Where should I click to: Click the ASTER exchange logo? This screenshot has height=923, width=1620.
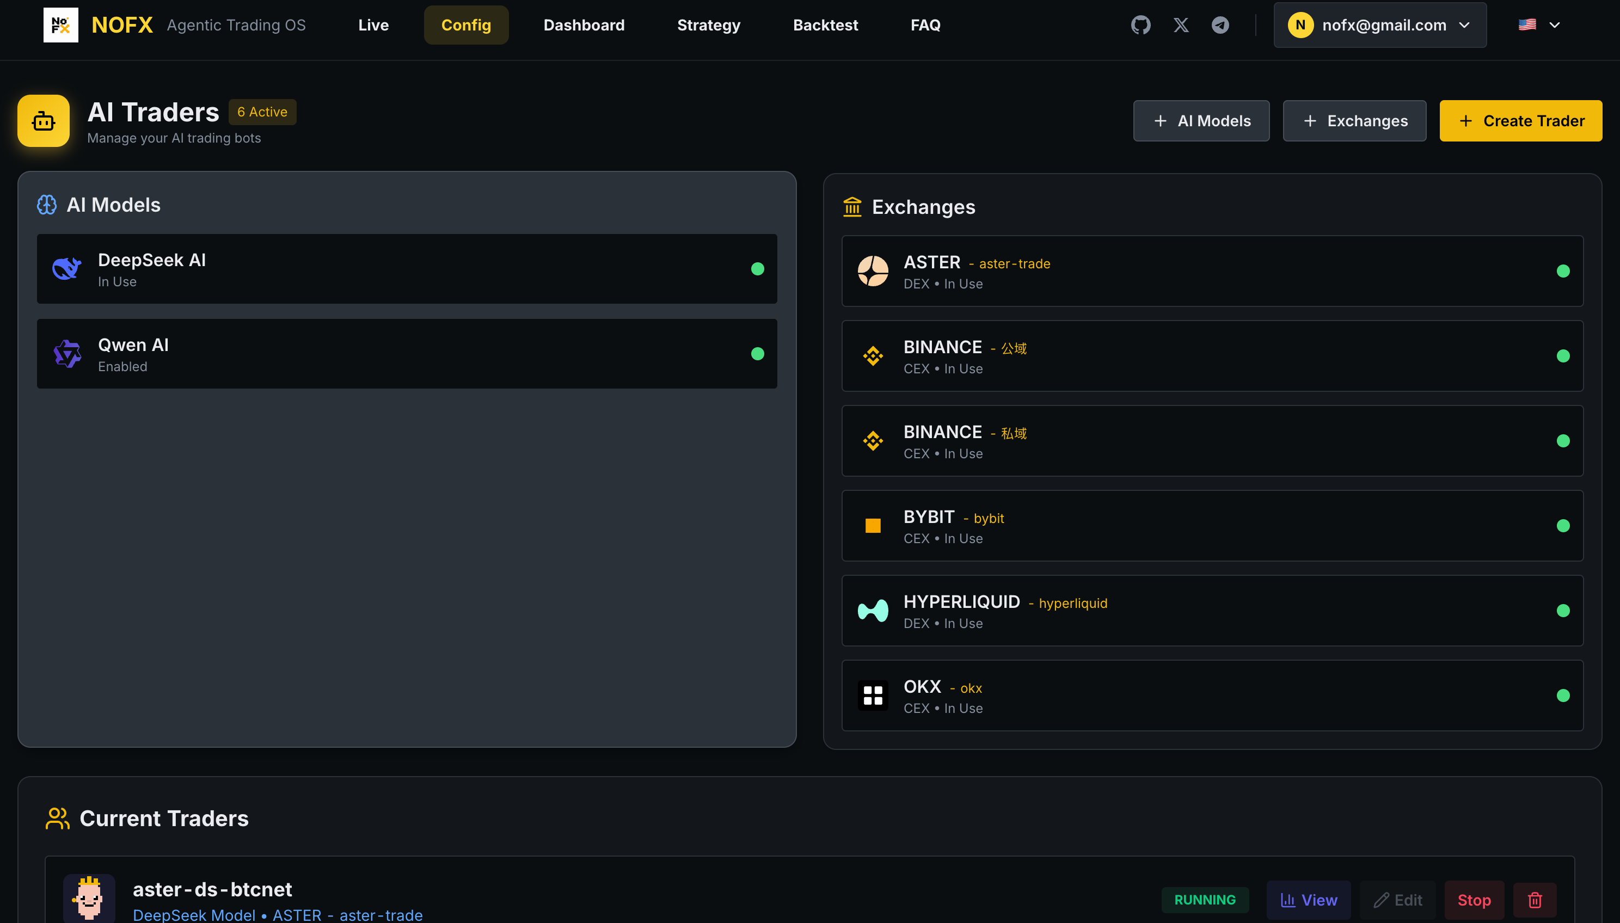873,272
